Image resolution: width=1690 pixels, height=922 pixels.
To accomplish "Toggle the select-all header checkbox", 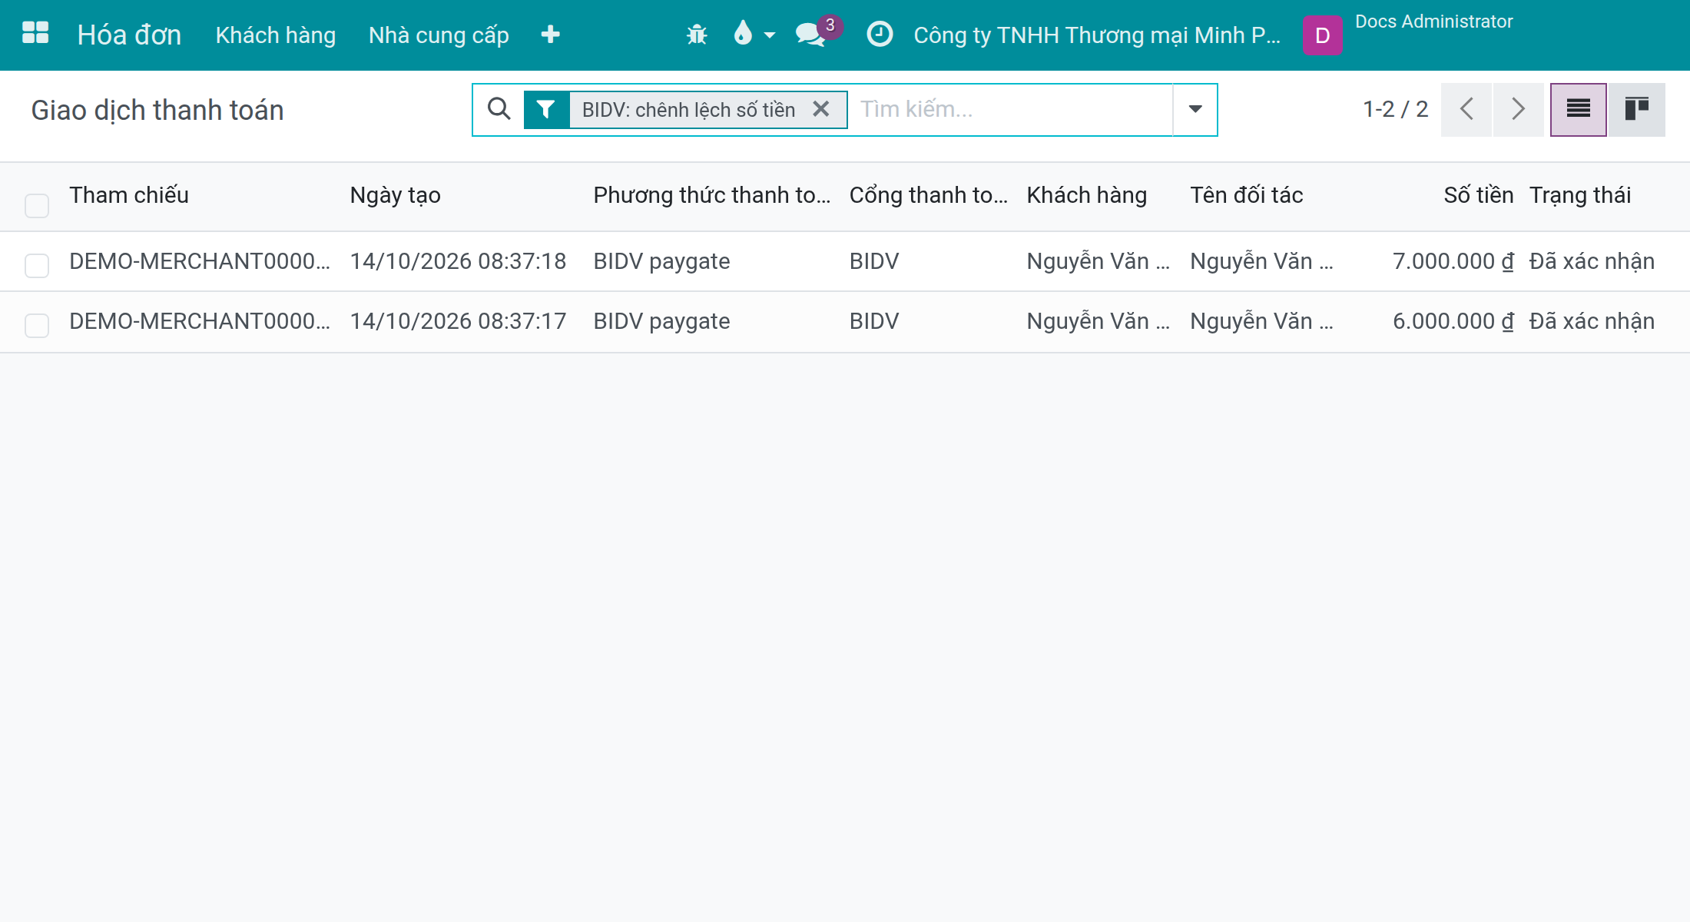I will (x=37, y=205).
